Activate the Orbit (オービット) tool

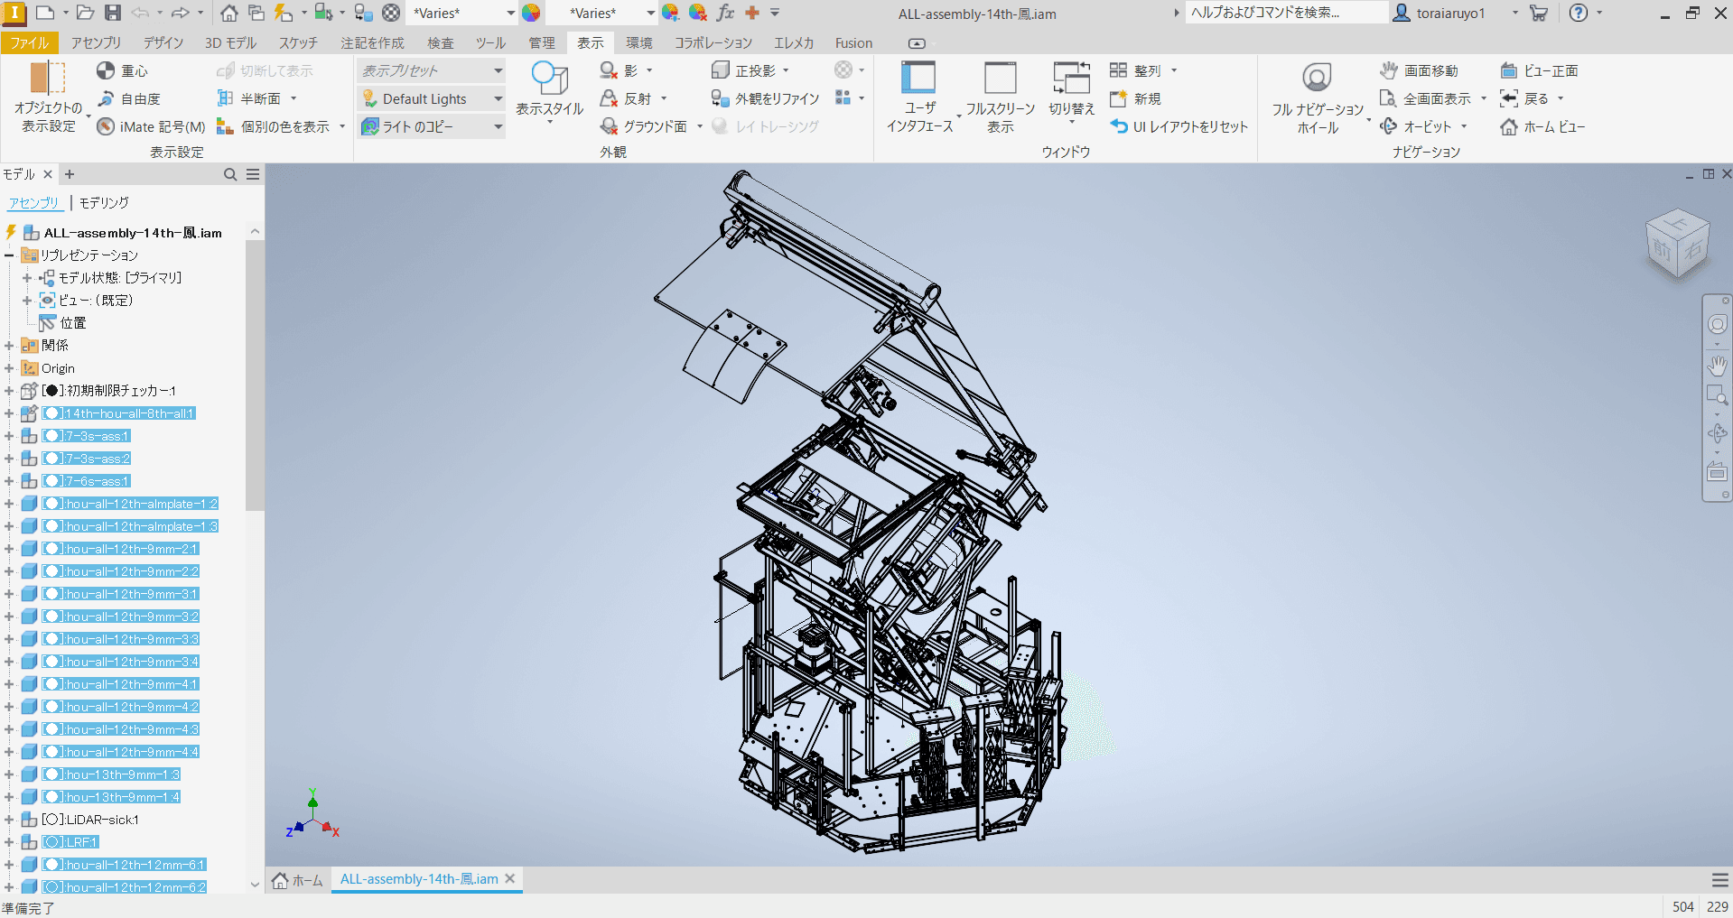(x=1390, y=126)
